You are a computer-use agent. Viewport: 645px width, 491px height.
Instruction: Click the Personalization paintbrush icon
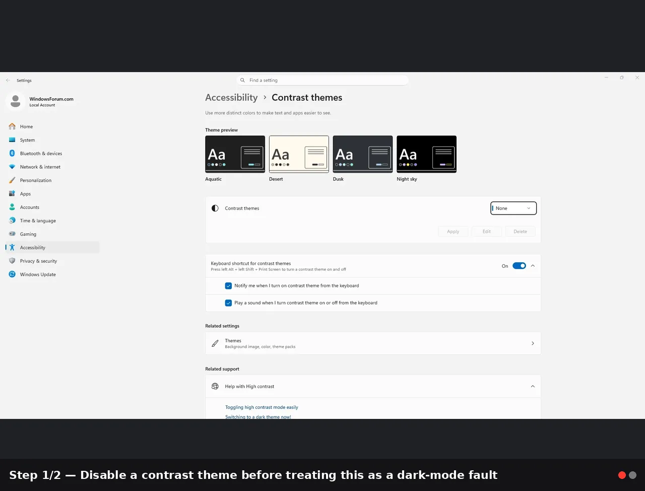(x=12, y=180)
